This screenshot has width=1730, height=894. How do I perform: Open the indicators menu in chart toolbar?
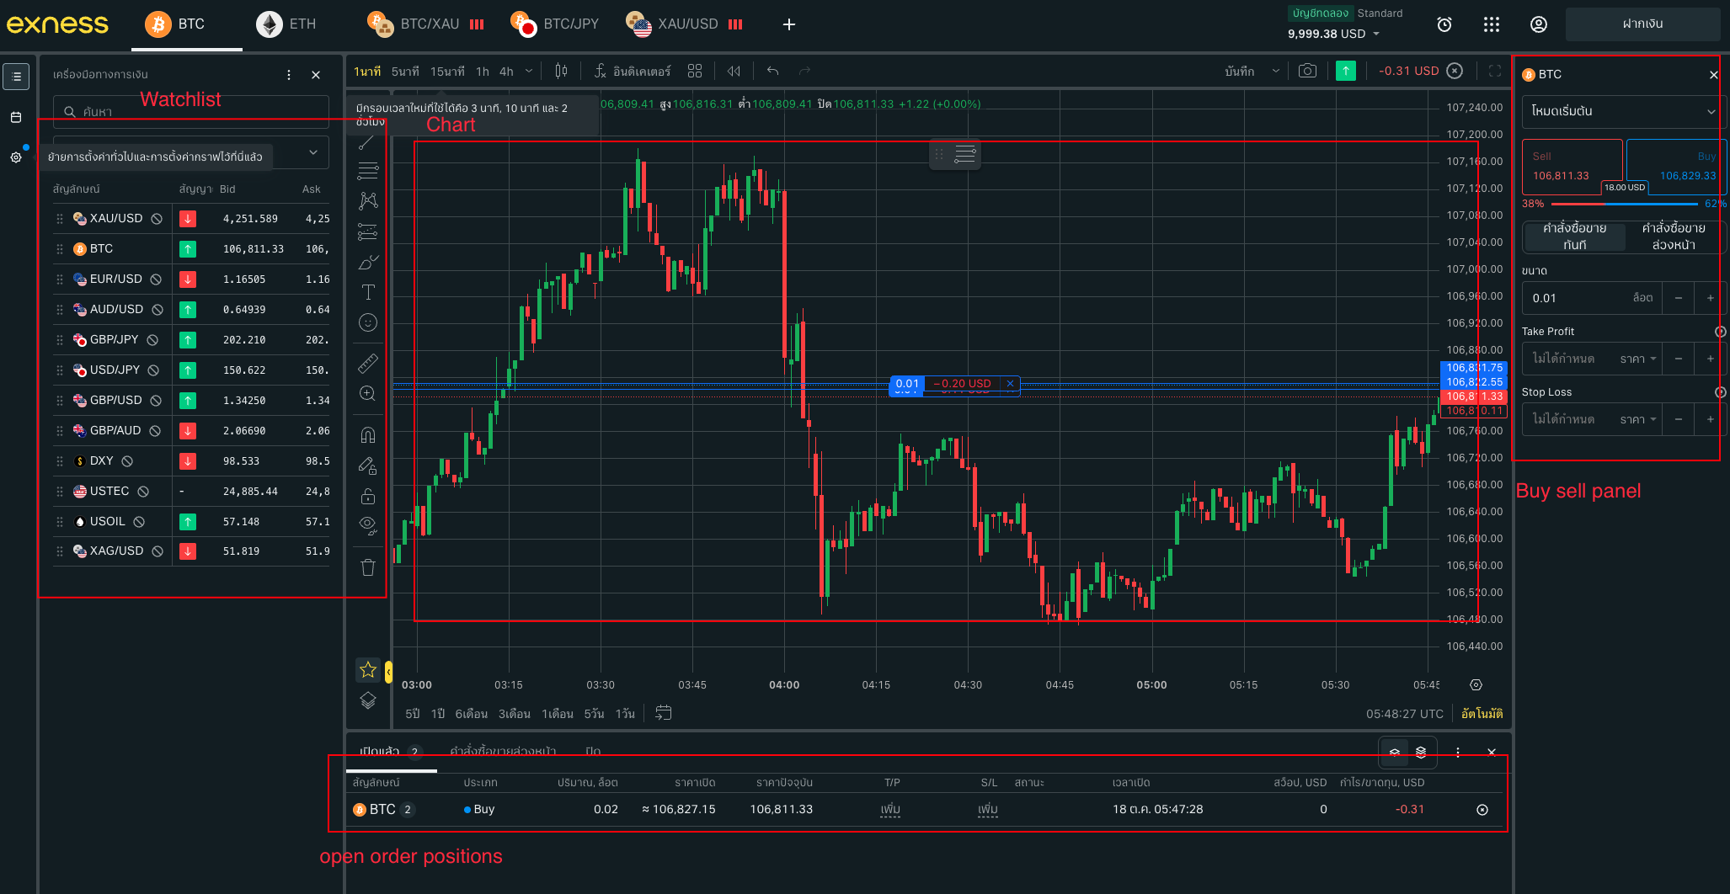pos(632,72)
